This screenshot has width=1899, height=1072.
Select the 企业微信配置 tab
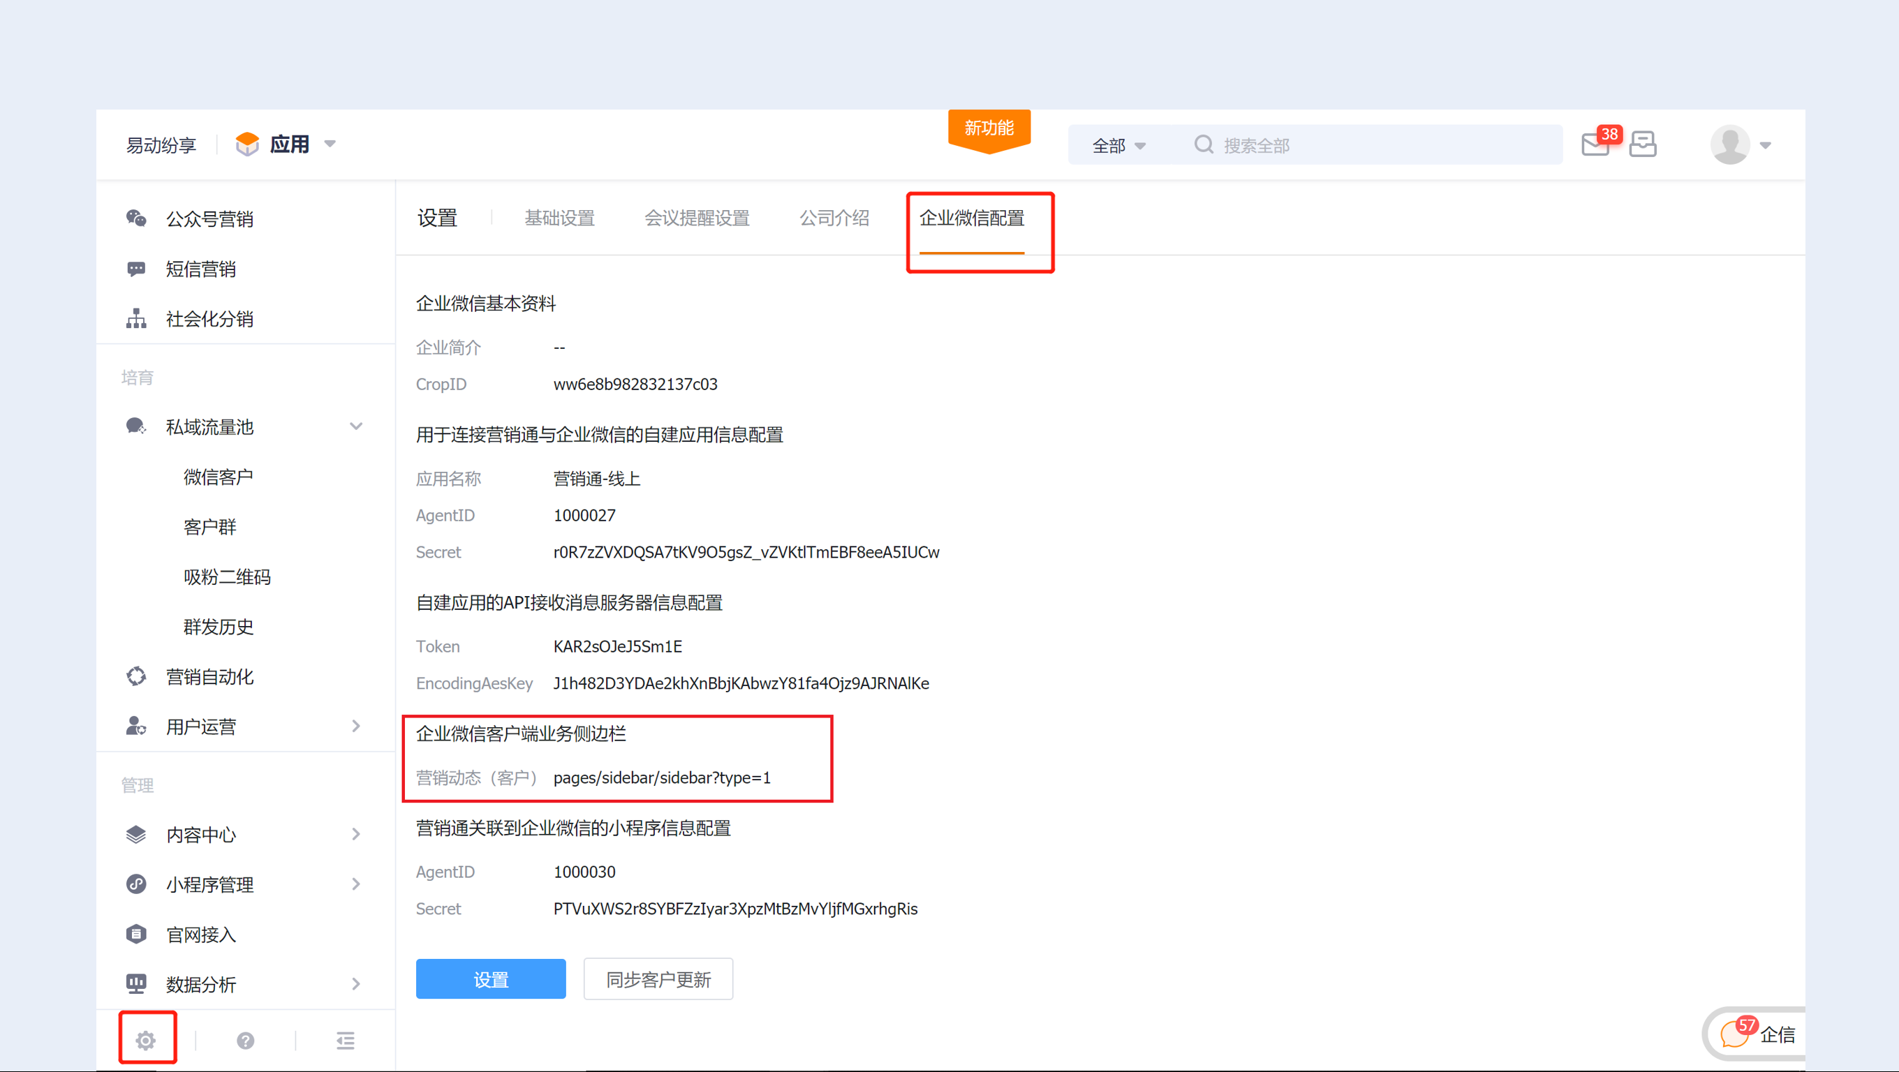[x=972, y=218]
